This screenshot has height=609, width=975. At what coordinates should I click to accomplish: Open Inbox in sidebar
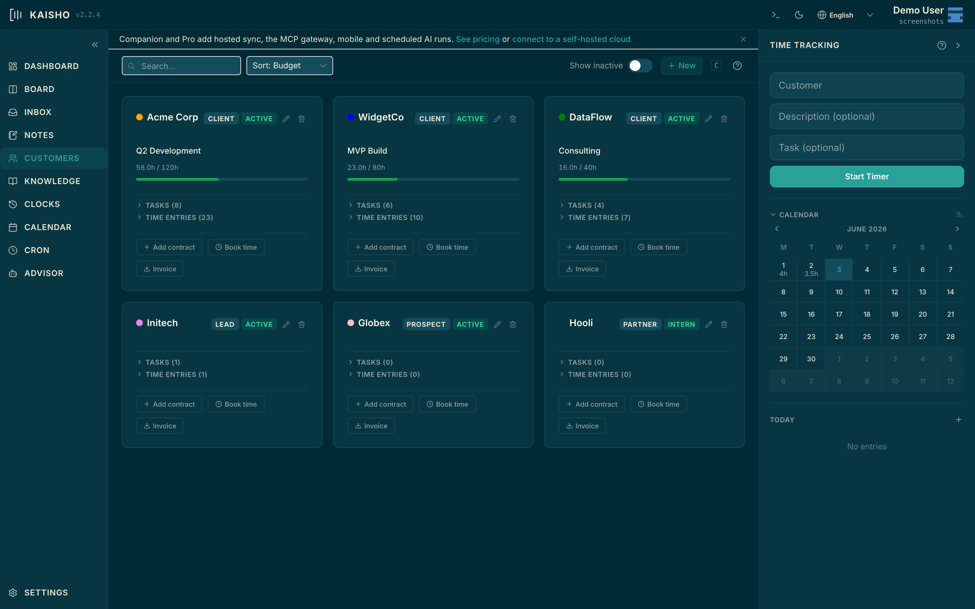(x=54, y=112)
